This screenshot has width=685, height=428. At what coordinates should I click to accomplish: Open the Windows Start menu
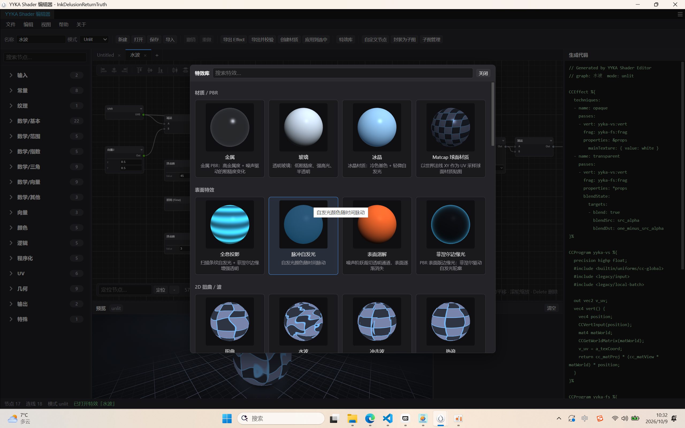[x=227, y=418]
